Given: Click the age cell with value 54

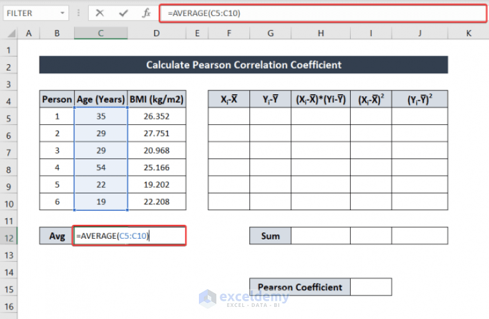Looking at the screenshot, I should click(x=101, y=167).
